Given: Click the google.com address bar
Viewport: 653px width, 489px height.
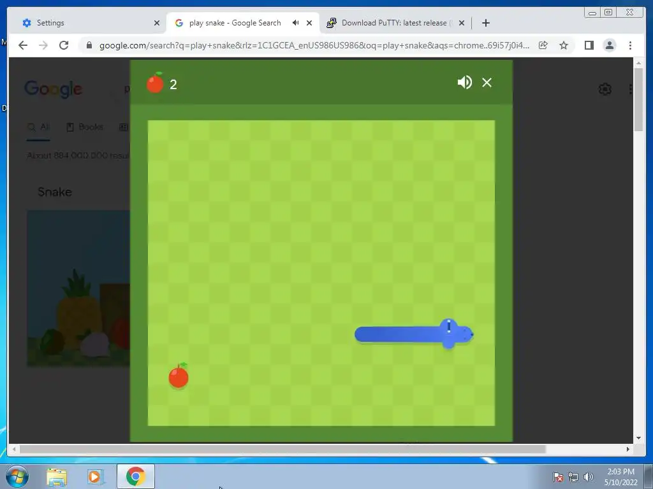Looking at the screenshot, I should (314, 45).
